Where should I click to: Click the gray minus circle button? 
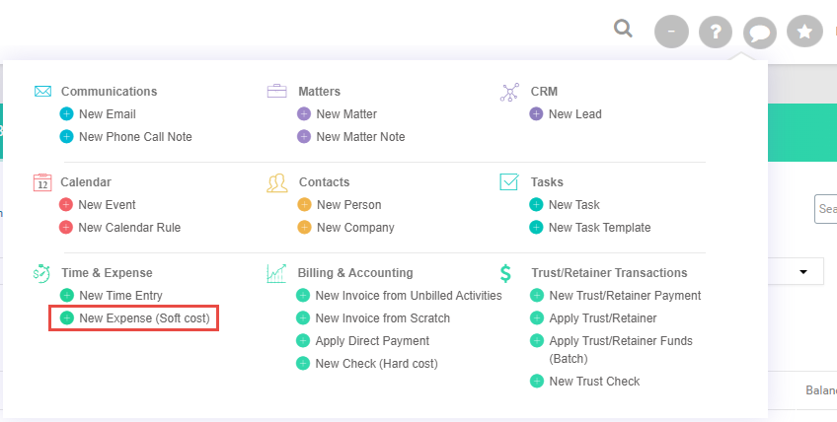pos(671,32)
